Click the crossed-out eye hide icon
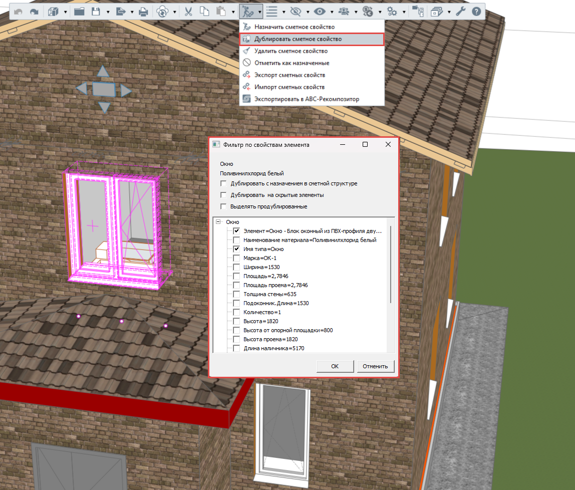Image resolution: width=575 pixels, height=490 pixels. [296, 12]
